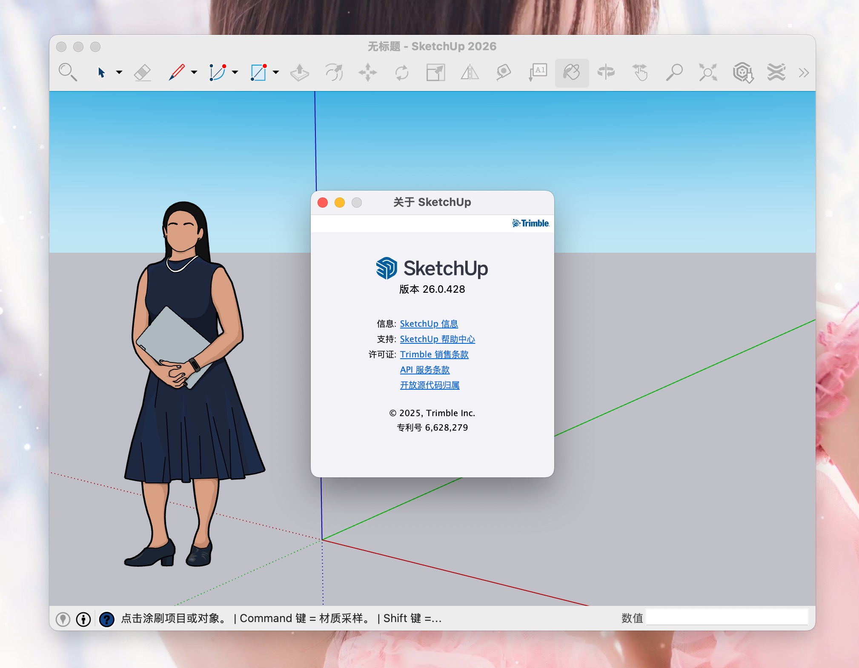
Task: Open the SketchUp 帮助中心 link
Action: point(437,339)
